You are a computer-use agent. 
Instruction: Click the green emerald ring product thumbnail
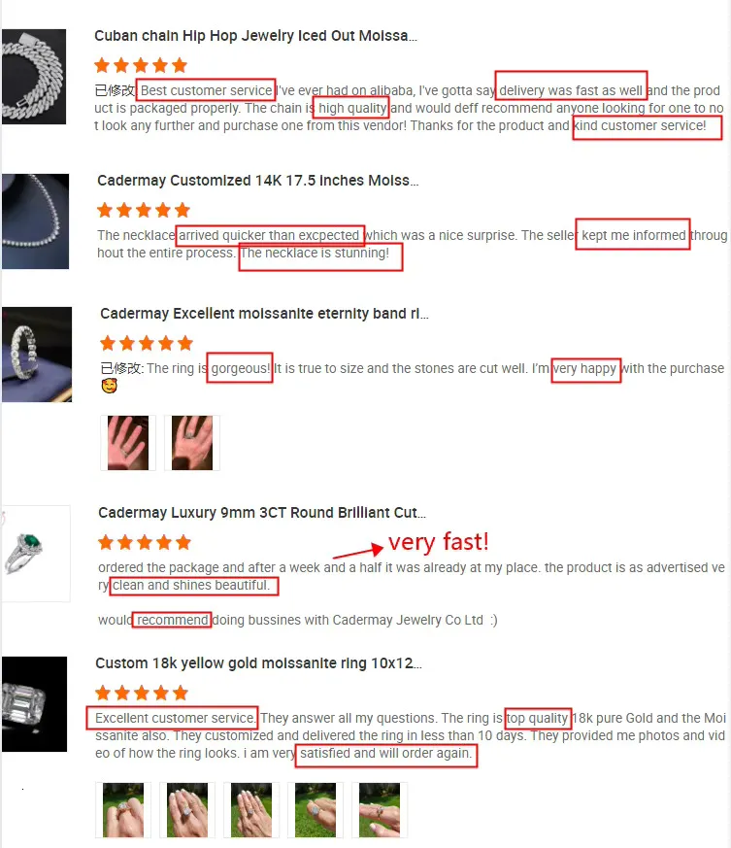coord(36,554)
